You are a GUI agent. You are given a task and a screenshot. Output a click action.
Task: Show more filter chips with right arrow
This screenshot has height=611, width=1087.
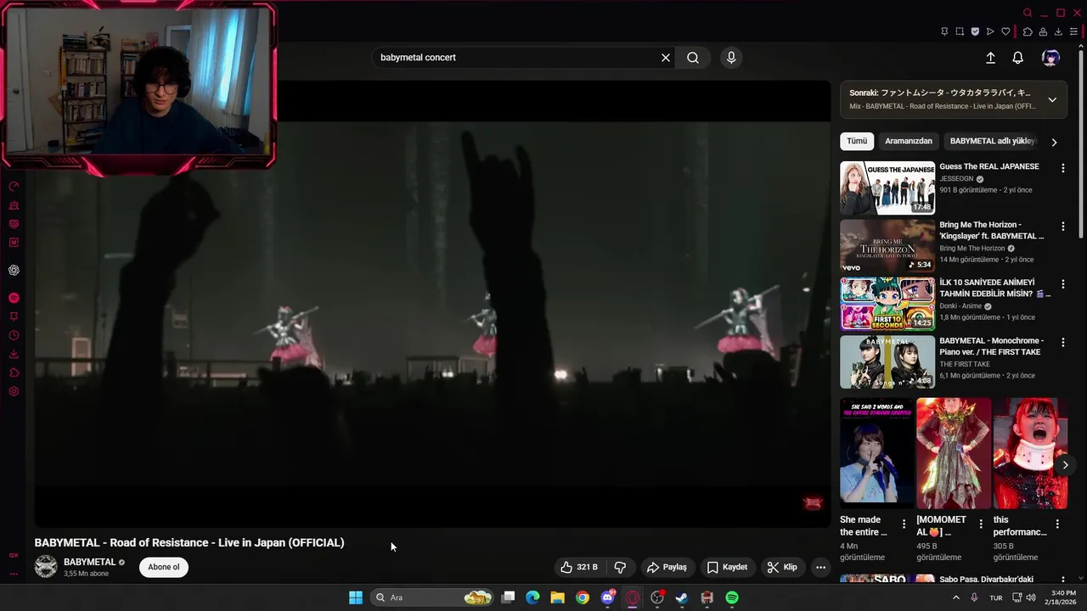[1054, 142]
